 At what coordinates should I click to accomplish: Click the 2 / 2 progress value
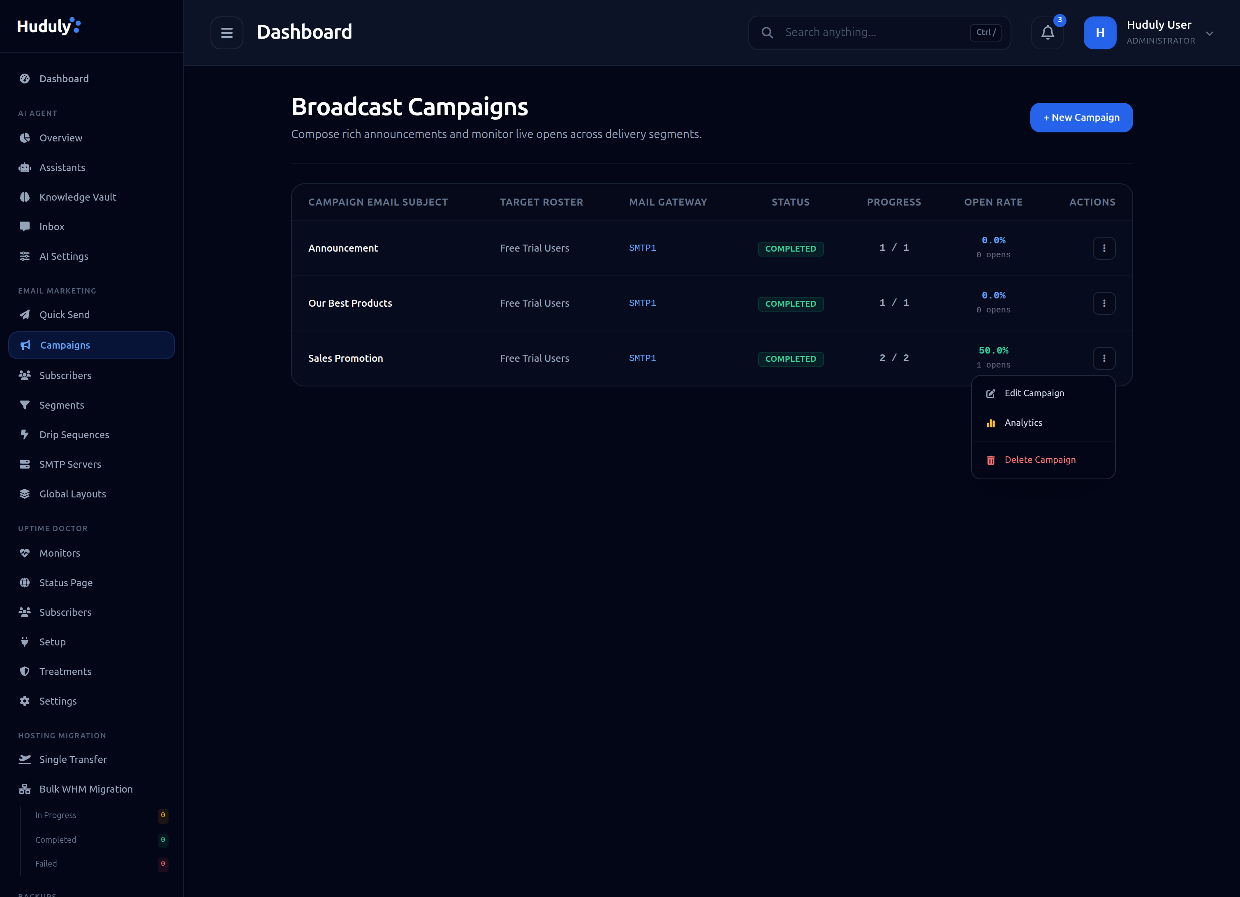pyautogui.click(x=894, y=358)
